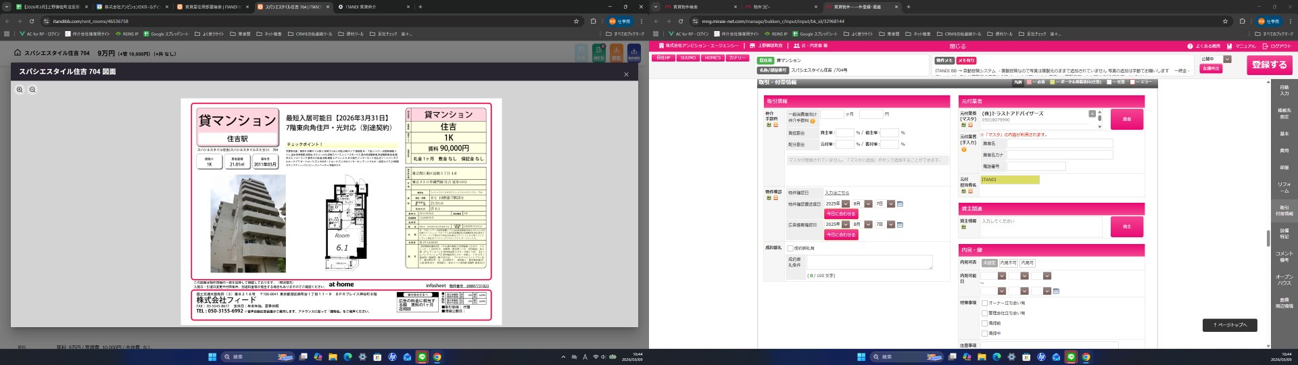The image size is (1298, 365).
Task: Click the ログアウト icon in the pink header
Action: [x=1265, y=46]
